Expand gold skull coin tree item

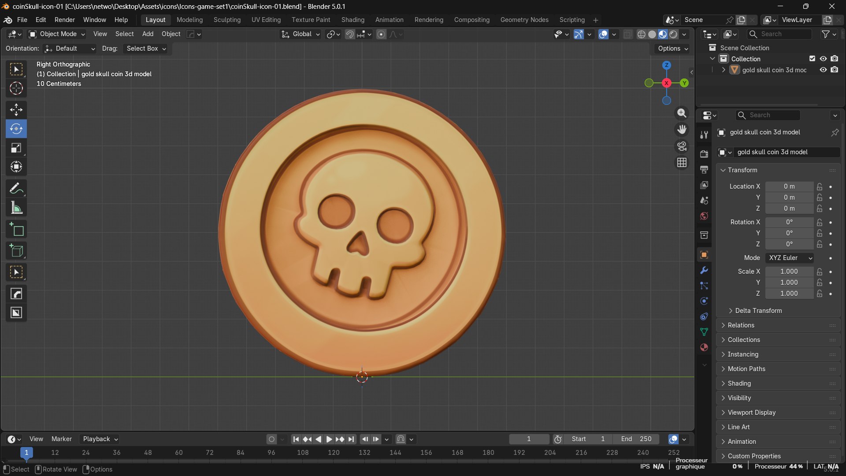pos(723,70)
